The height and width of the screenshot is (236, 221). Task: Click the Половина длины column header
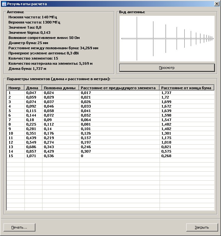(60, 88)
